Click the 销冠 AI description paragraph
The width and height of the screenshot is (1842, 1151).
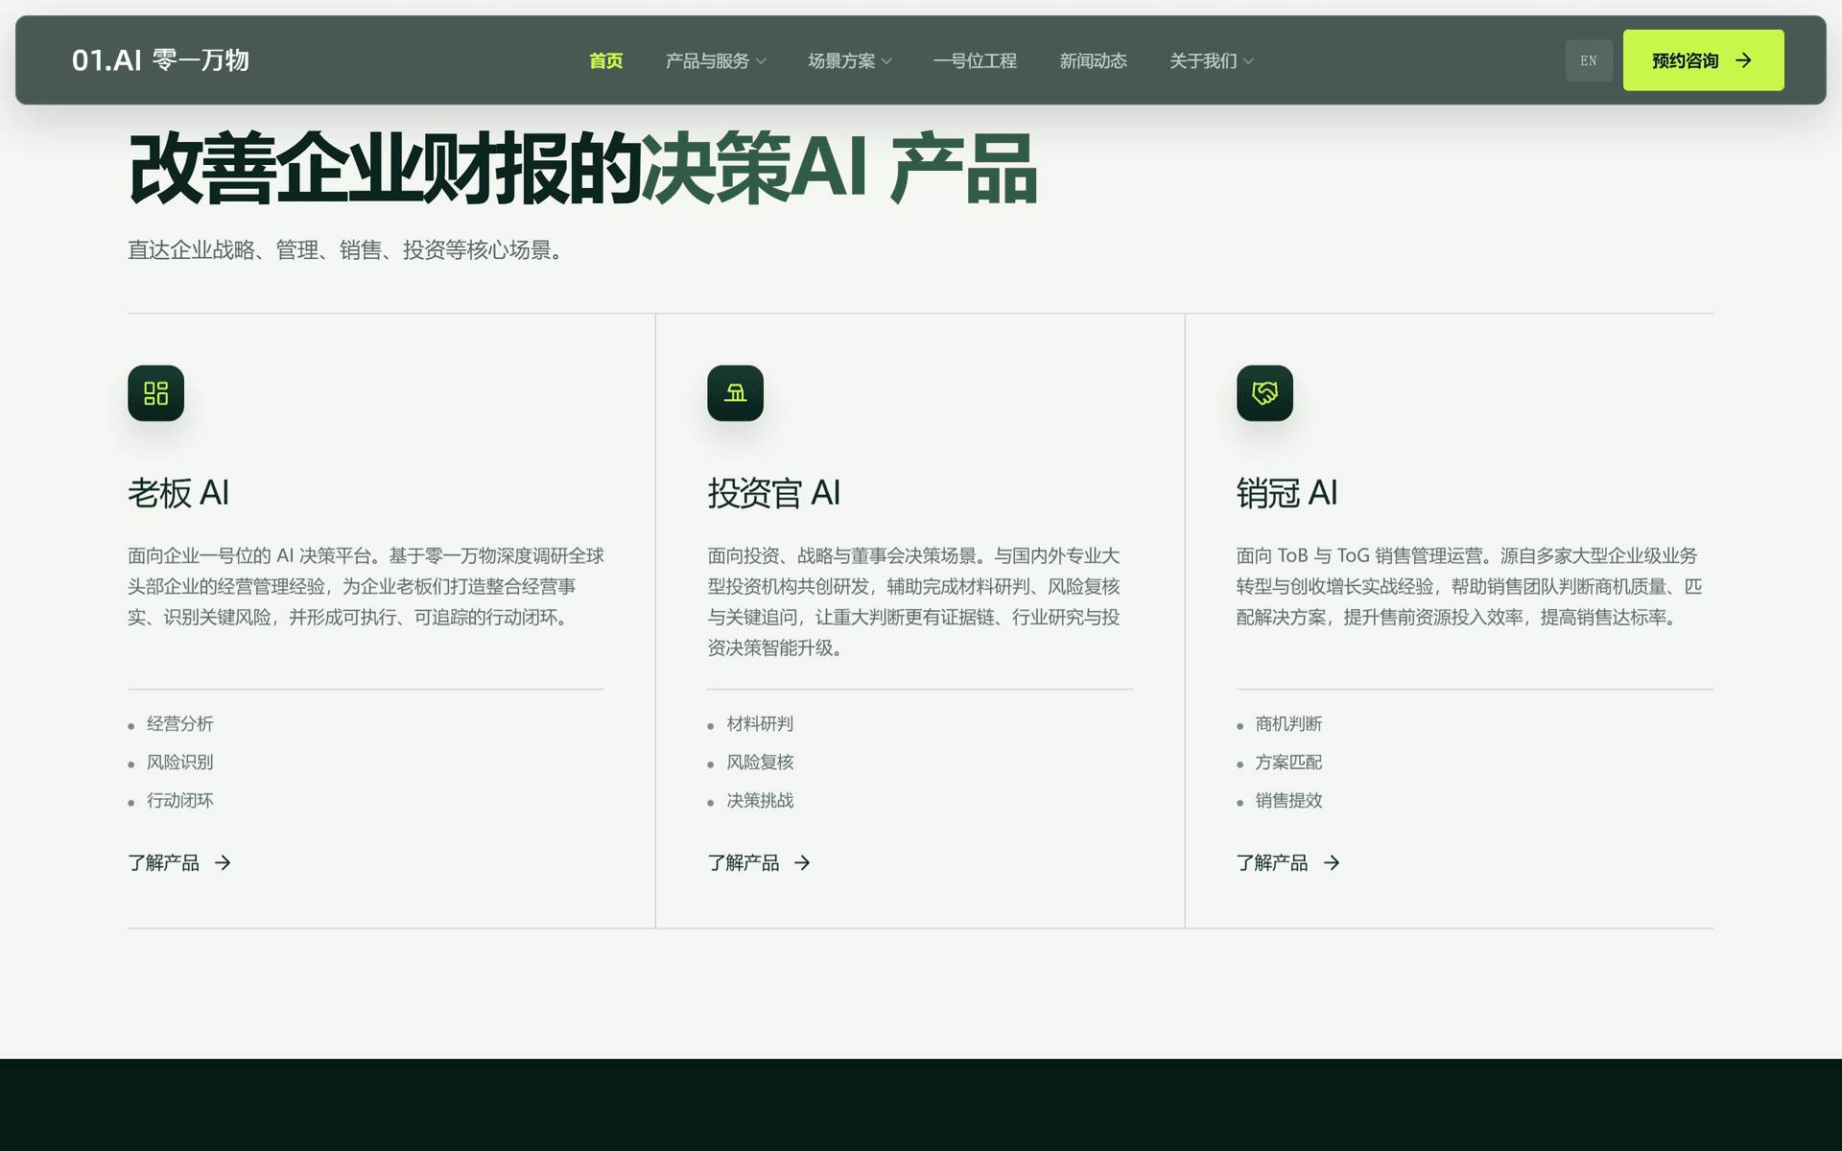click(x=1469, y=587)
